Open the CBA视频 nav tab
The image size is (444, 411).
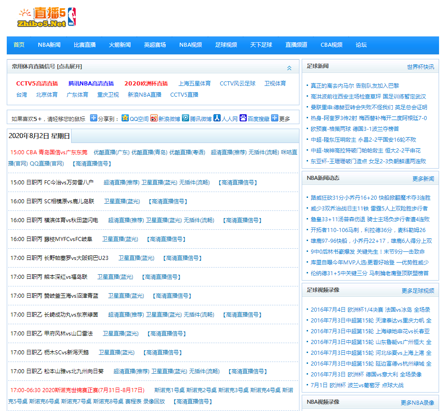point(331,45)
